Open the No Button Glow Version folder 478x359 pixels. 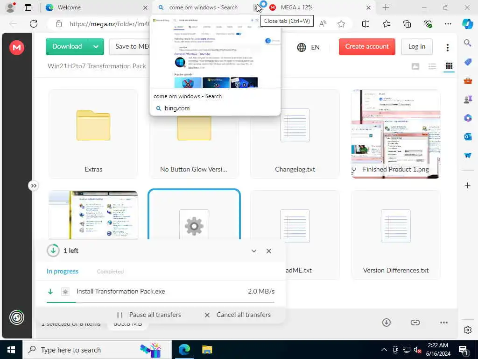pos(194,146)
